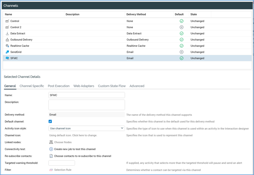The height and width of the screenshot is (175, 254).
Task: Sort channels by Name column header
Action: coord(9,14)
